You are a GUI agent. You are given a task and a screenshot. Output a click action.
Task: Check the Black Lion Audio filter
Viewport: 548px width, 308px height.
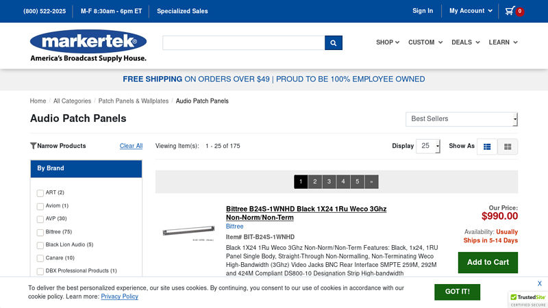tap(40, 245)
